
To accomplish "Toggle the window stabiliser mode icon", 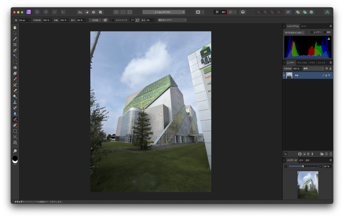I will tap(137, 20).
